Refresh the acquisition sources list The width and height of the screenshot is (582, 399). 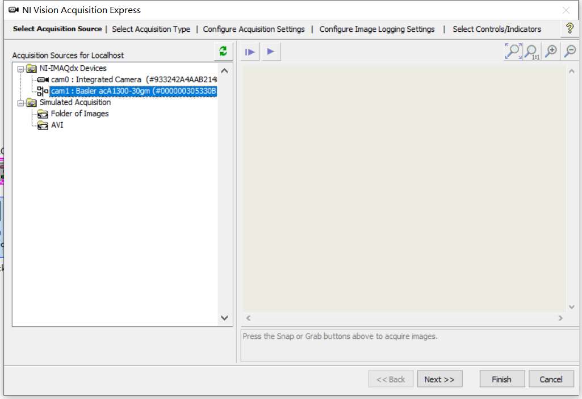pos(223,52)
